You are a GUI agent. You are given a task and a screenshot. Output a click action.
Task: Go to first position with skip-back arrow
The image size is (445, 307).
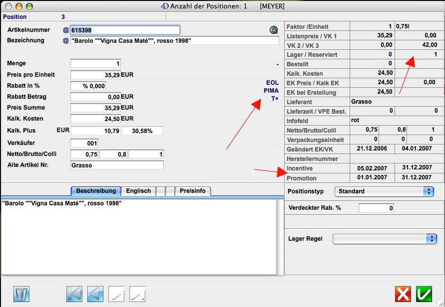(x=74, y=294)
